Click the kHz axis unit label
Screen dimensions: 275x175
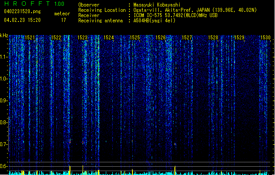(4, 35)
